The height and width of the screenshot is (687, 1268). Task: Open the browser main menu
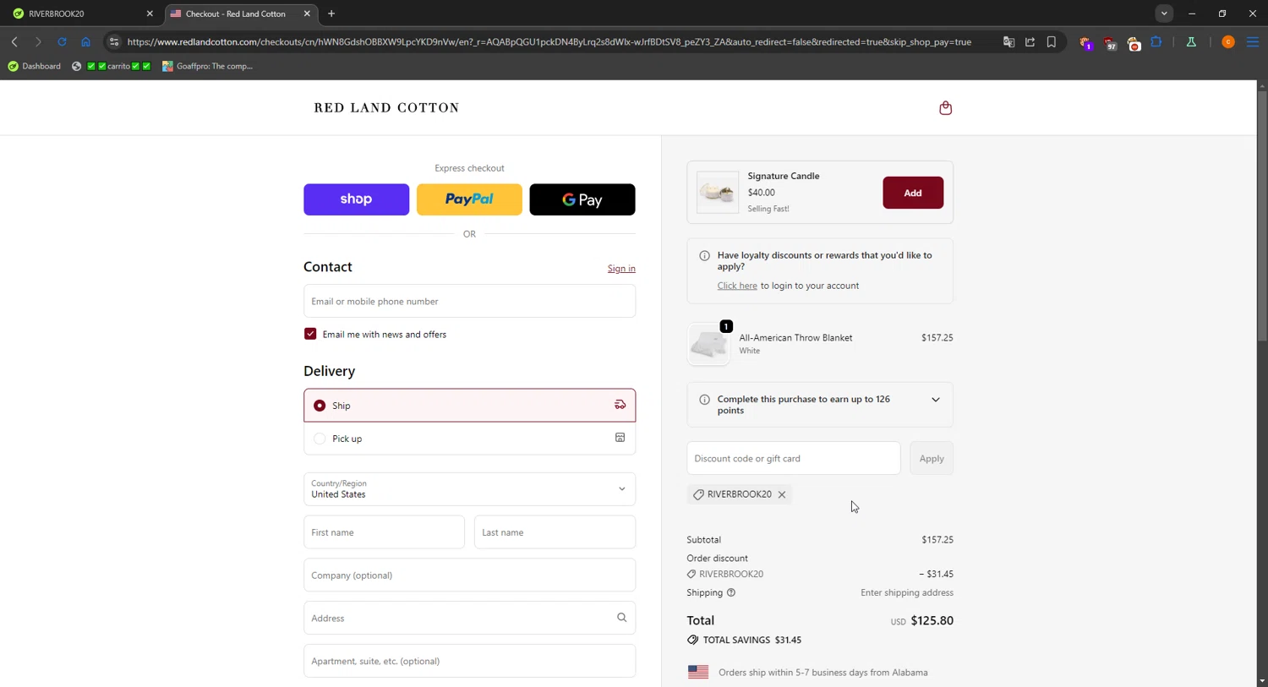click(1253, 41)
